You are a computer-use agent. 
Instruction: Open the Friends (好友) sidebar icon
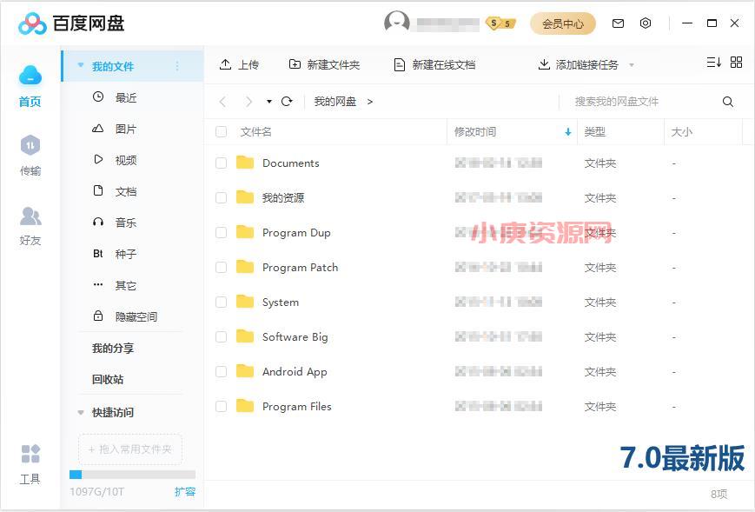click(x=30, y=224)
